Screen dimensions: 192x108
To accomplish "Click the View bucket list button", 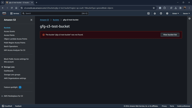I will (170, 35).
